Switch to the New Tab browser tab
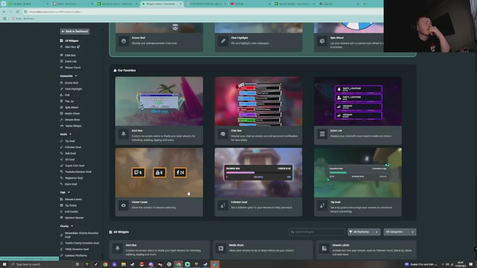This screenshot has width=477, height=268. pyautogui.click(x=338, y=4)
